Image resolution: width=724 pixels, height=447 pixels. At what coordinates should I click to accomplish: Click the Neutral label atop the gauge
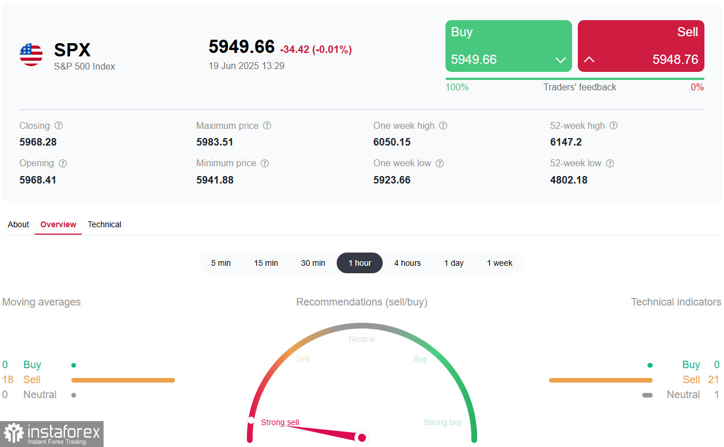click(x=362, y=339)
